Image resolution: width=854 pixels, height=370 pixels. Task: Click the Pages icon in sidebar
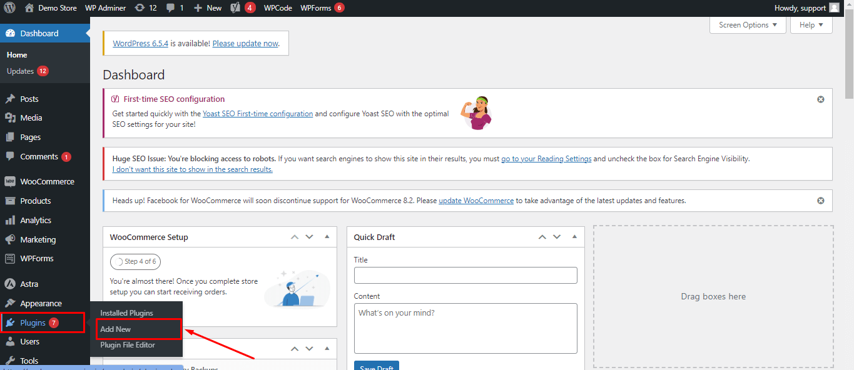pos(10,137)
